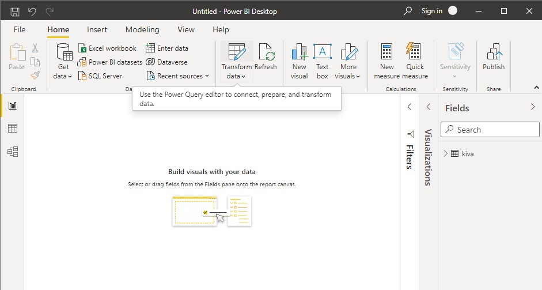Click the Filters pane label
The image size is (542, 290).
pos(410,157)
